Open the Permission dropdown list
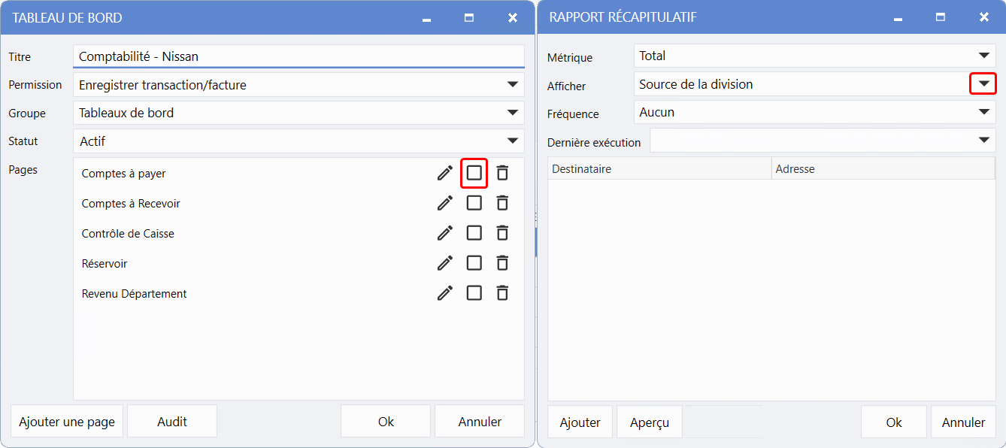The image size is (1006, 448). (513, 85)
